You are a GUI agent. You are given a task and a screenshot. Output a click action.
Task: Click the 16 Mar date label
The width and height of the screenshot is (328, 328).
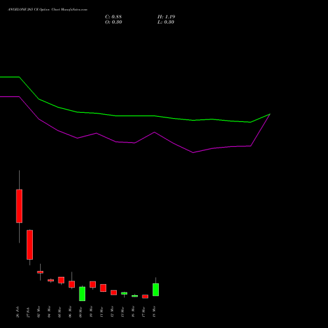(133, 312)
